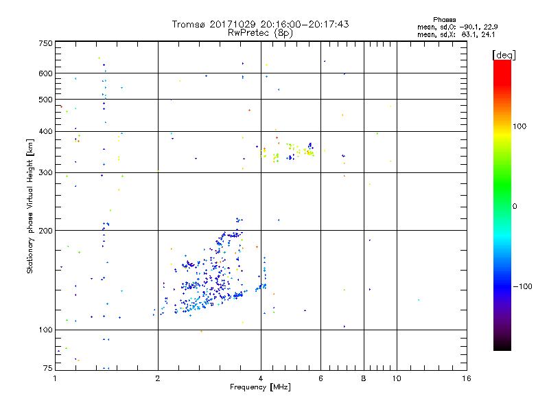Click the y-axis tick label '600'

tap(45, 73)
